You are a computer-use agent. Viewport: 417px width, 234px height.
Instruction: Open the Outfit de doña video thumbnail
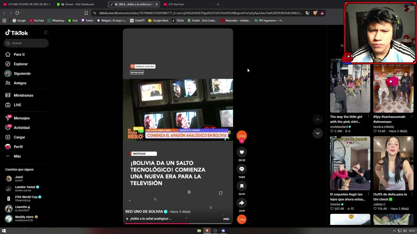(393, 163)
